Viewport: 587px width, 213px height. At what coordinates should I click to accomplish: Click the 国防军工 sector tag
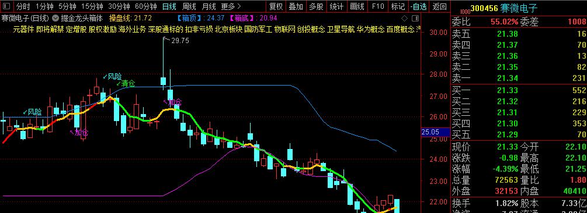(258, 30)
